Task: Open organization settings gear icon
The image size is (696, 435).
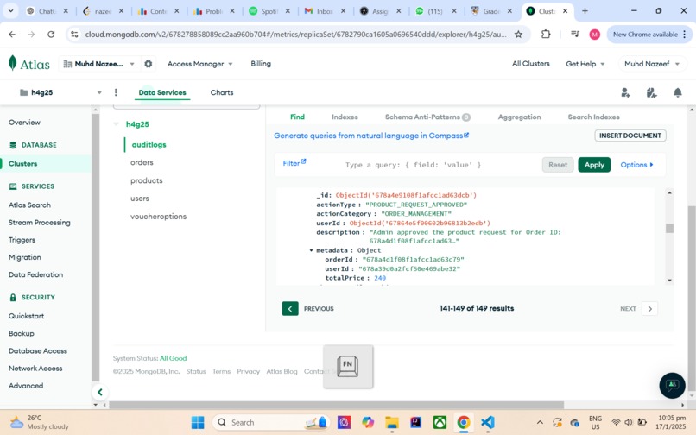Action: tap(149, 64)
